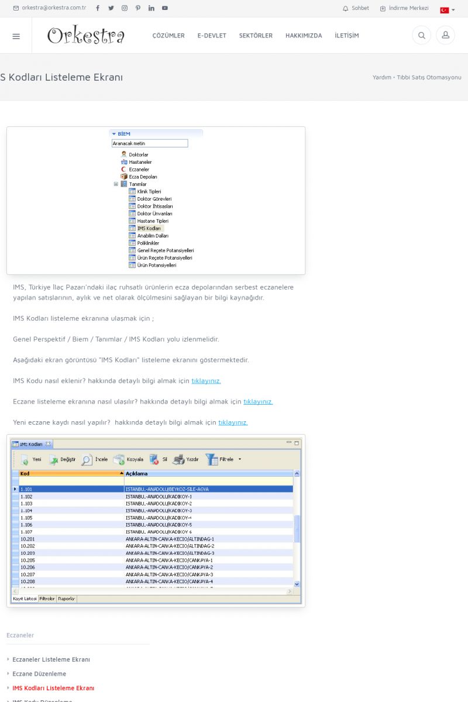Open the user account icon

[x=445, y=36]
